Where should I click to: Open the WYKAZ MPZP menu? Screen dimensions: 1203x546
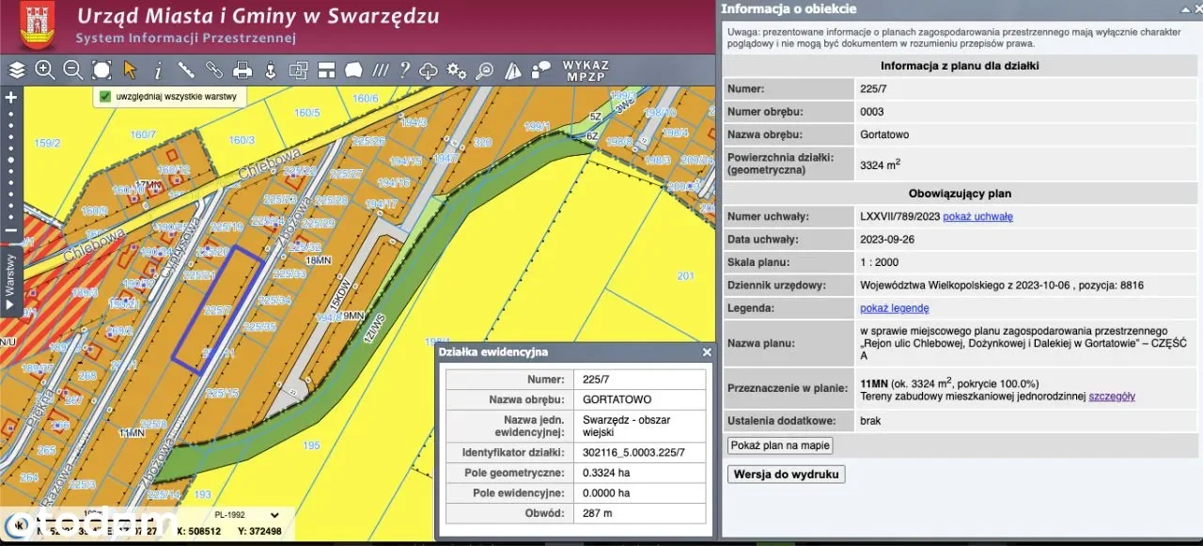point(586,70)
